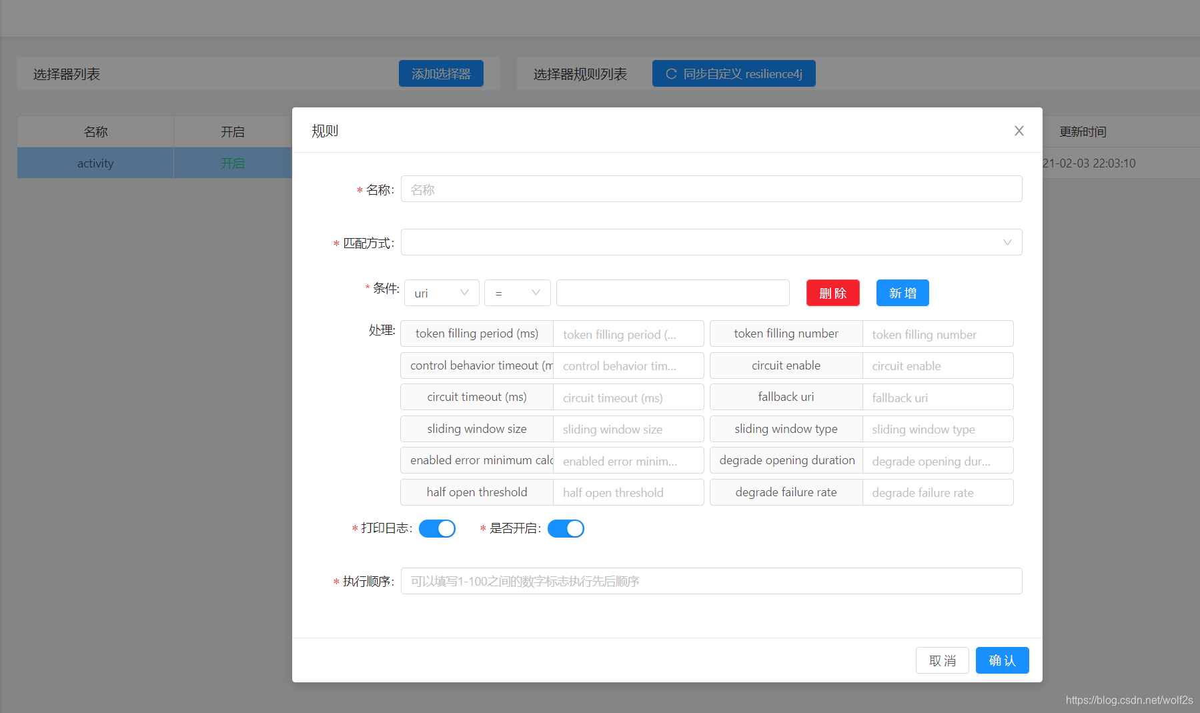Viewport: 1200px width, 713px height.
Task: Click the token filling period (ms) input
Action: pos(628,333)
